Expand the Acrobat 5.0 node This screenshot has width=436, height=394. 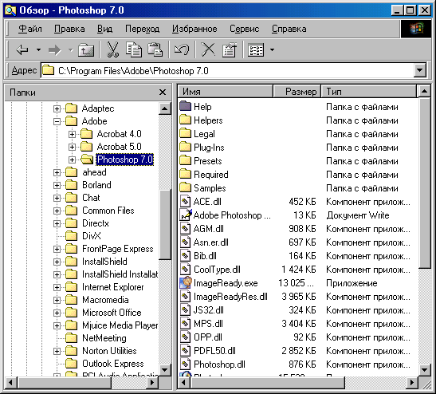pos(72,147)
